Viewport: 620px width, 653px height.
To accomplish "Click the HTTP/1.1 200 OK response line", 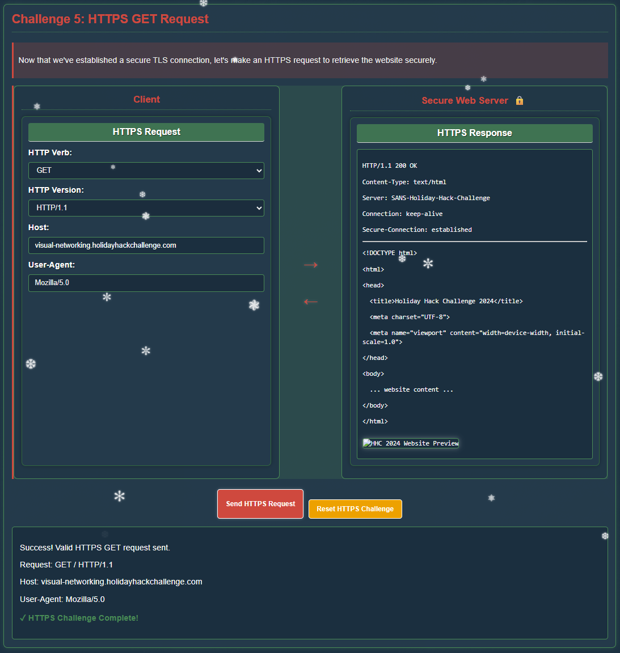I will (x=390, y=166).
